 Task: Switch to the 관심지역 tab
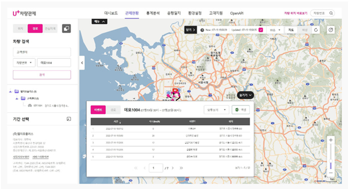point(50,29)
